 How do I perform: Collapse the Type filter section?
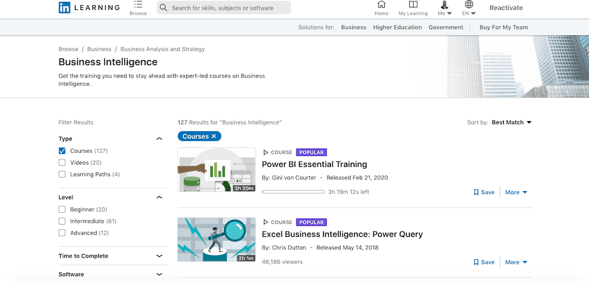159,139
